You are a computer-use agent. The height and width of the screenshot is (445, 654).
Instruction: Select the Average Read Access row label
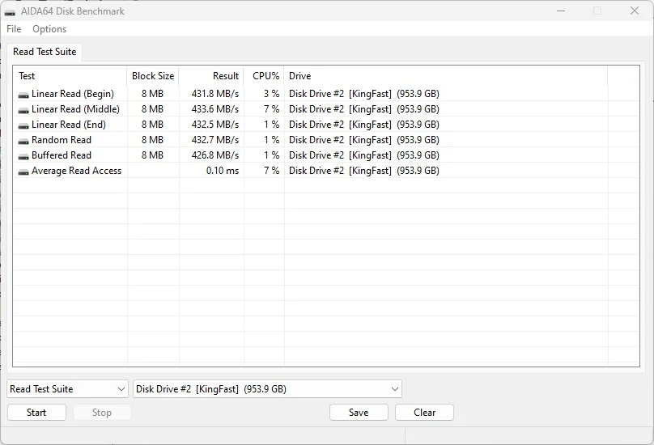[x=76, y=171]
